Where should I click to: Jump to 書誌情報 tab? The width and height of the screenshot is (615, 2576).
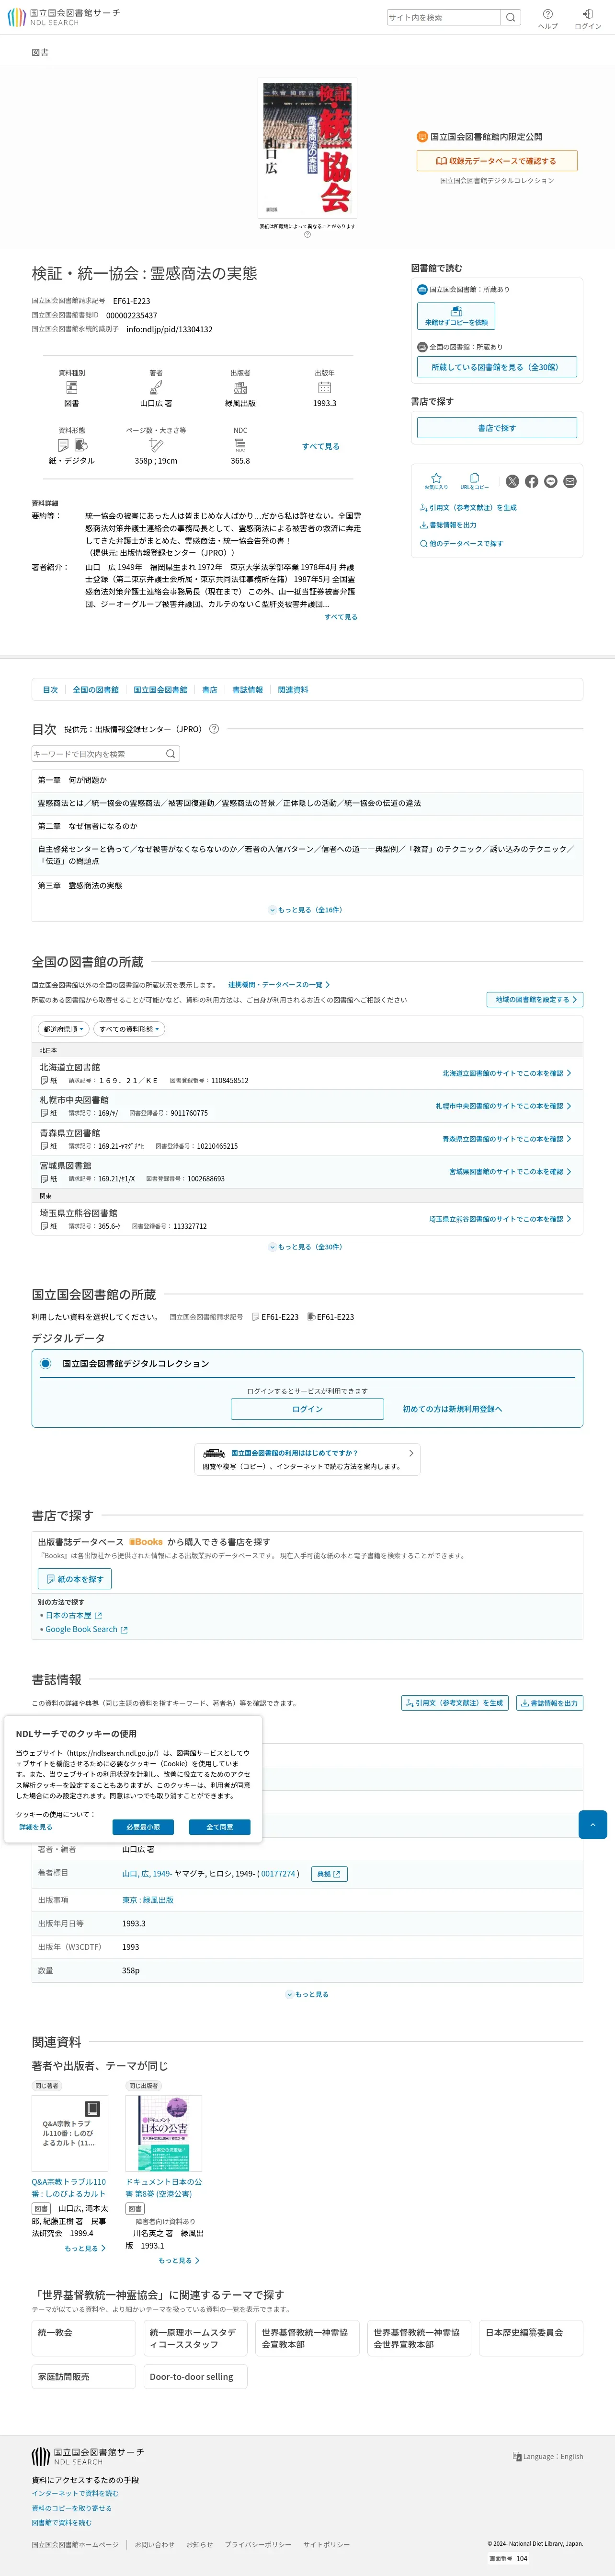(248, 690)
